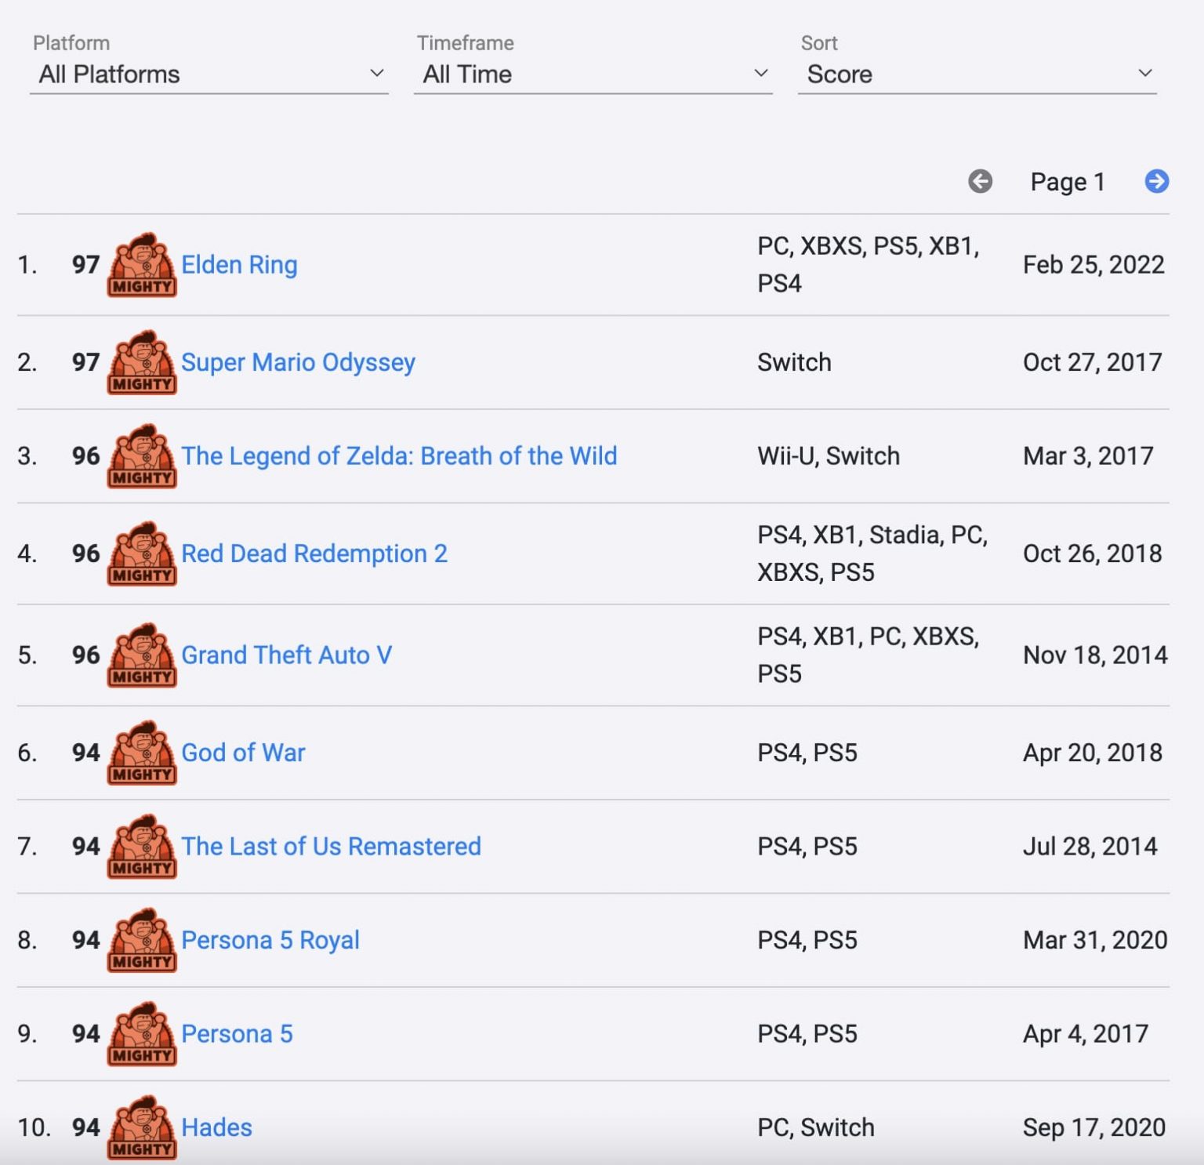Click Mighty badge beside Red Dead Redemption 2
Image resolution: width=1204 pixels, height=1165 pixels.
point(142,553)
